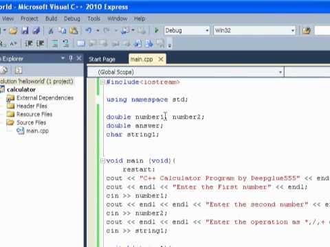330x247 pixels.
Task: Click the 'cin >> number1;' code line
Action: (137, 196)
